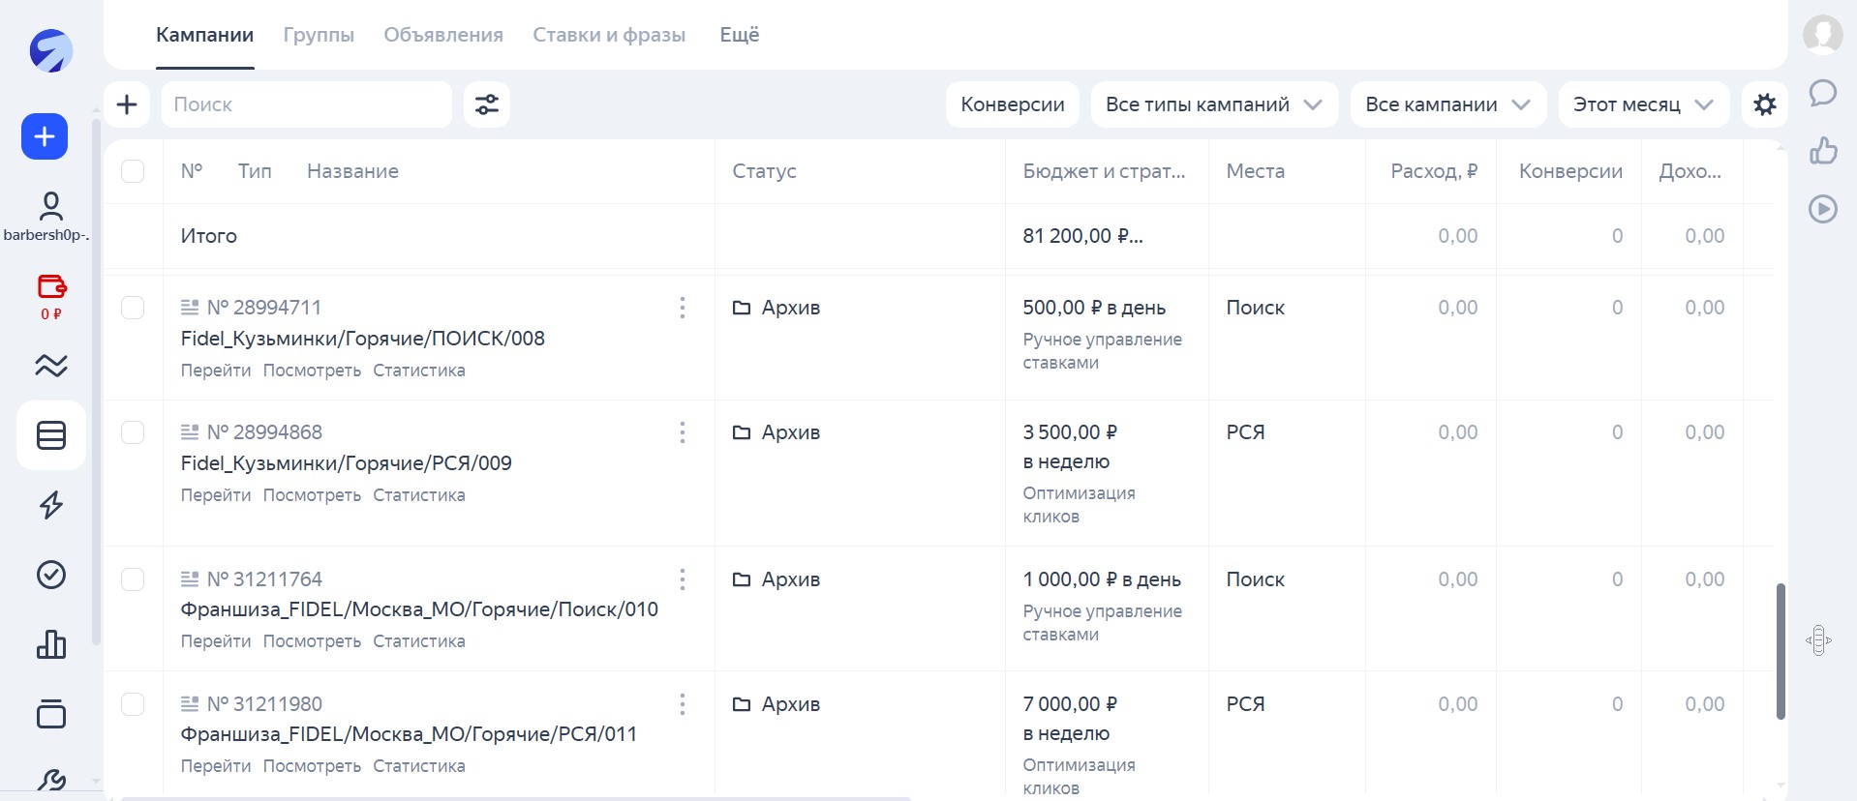This screenshot has height=801, width=1857.
Task: Open three-dot menu for campaign 31211980
Action: (683, 704)
